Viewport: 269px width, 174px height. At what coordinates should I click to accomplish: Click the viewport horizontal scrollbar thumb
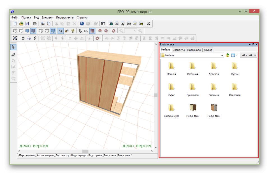pos(85,151)
